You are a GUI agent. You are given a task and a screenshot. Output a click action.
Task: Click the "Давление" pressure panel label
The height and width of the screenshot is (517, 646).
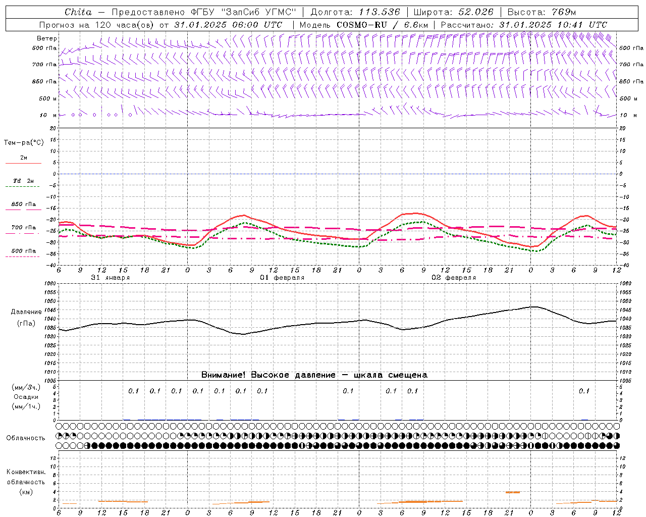[x=26, y=312]
